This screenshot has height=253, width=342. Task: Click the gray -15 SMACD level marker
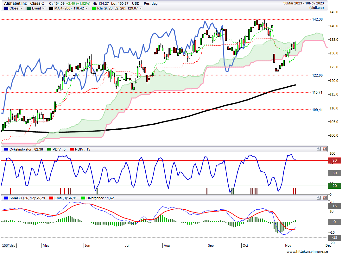335,238
